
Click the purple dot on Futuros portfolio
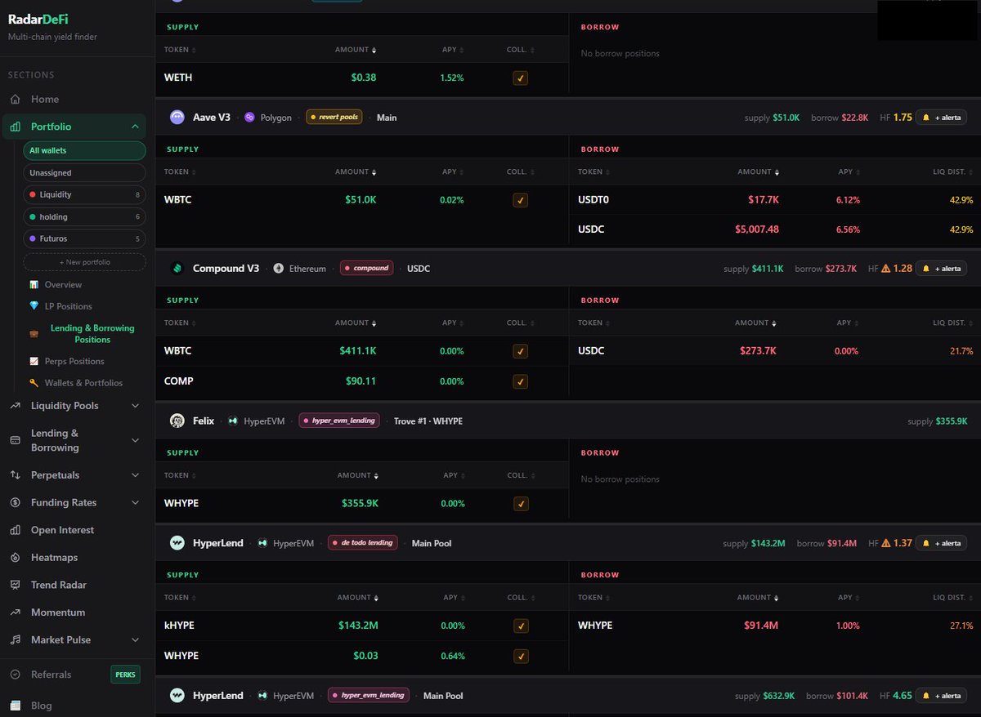pos(32,239)
